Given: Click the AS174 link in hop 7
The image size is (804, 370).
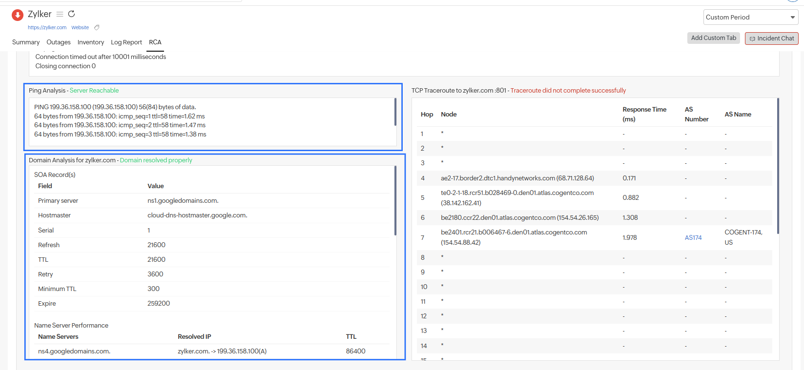Looking at the screenshot, I should 693,237.
